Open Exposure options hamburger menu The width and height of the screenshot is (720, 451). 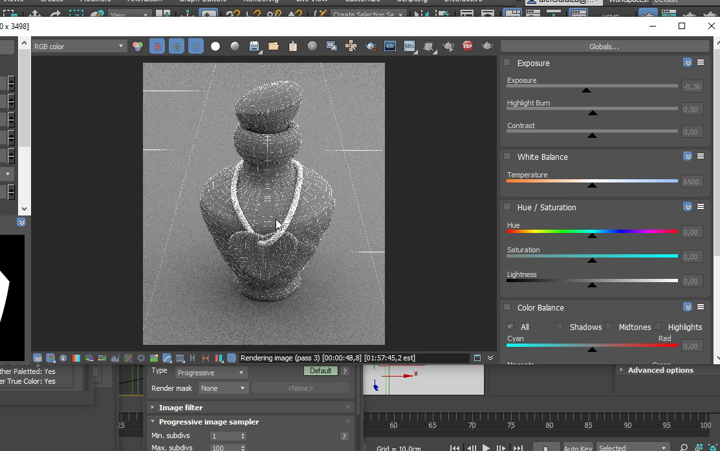point(701,63)
